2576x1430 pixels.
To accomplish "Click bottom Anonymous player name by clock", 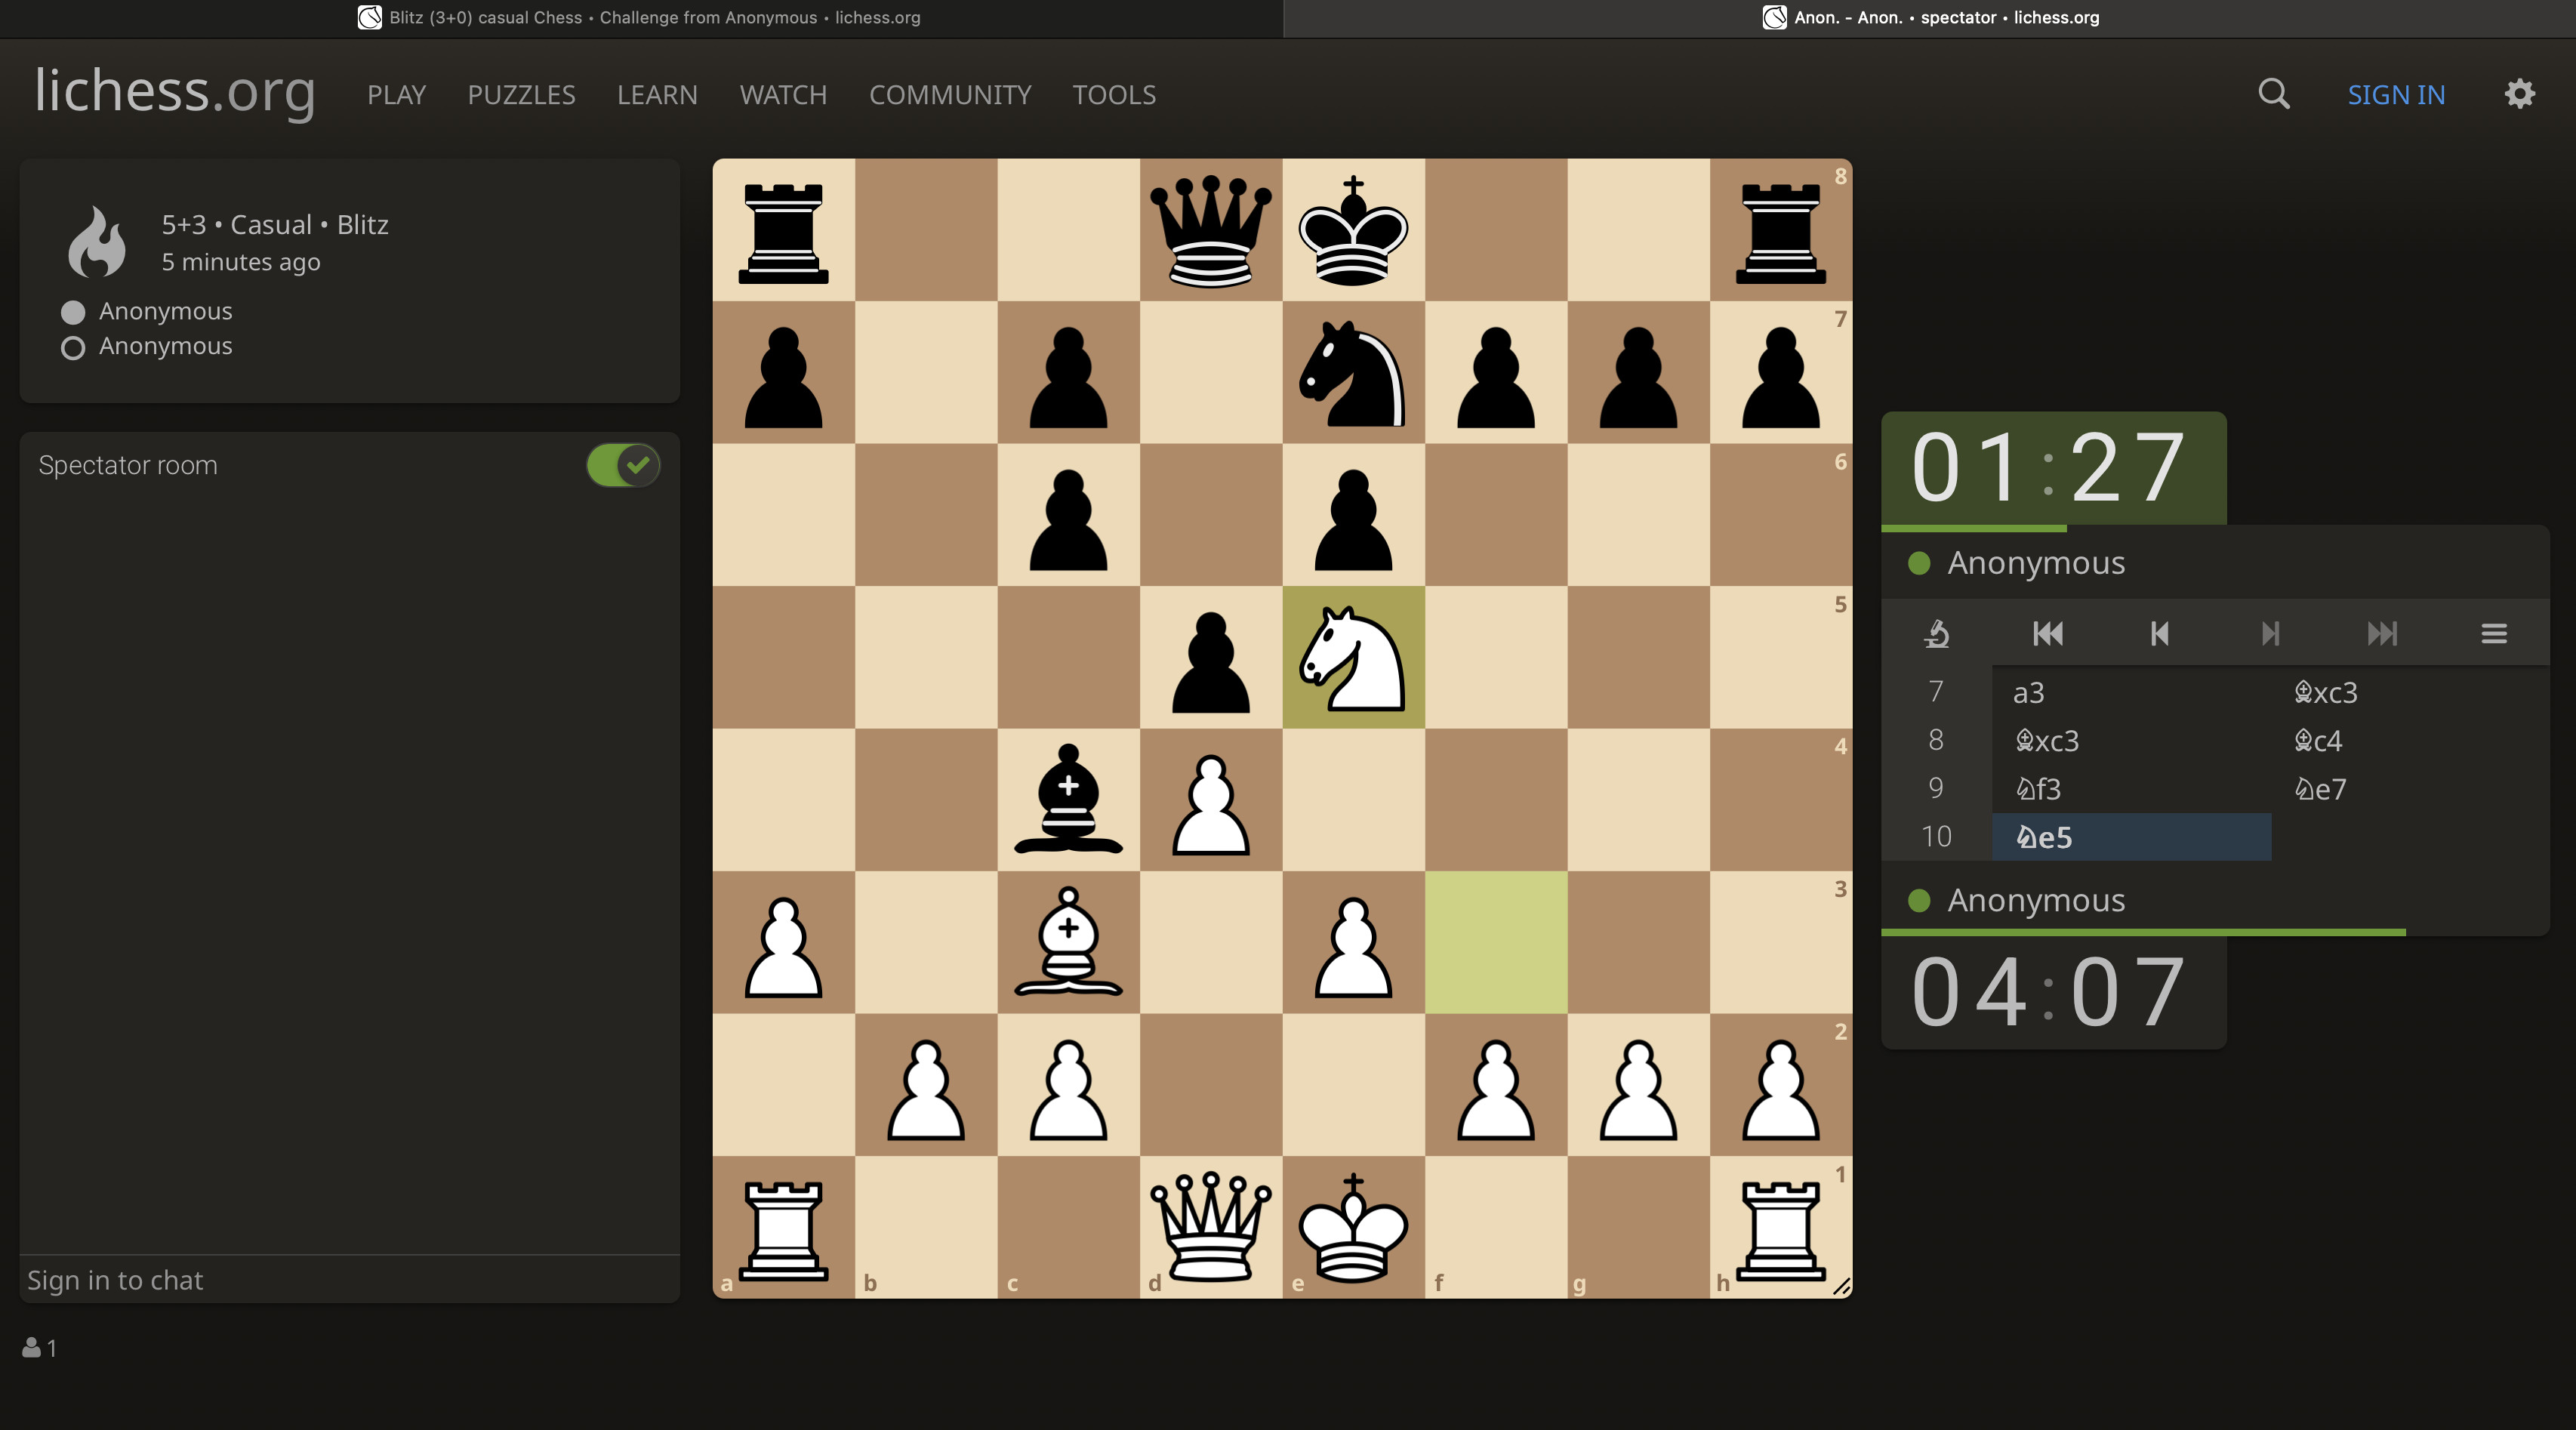I will [x=2036, y=900].
